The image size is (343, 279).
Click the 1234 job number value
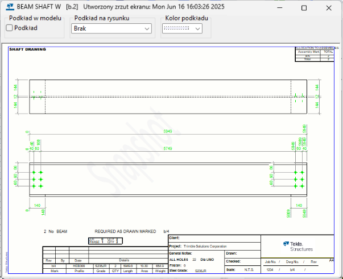tap(270, 270)
